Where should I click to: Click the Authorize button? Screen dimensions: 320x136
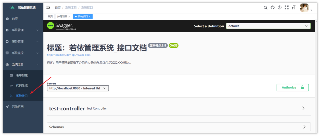[x=292, y=88]
